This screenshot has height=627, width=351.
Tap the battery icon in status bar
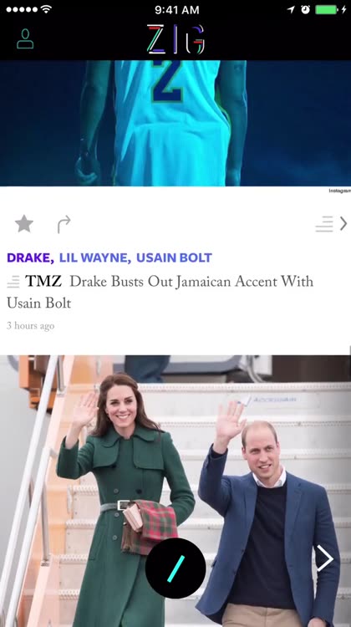tap(327, 10)
